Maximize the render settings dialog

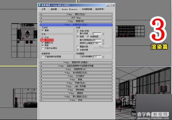pyautogui.click(x=110, y=5)
